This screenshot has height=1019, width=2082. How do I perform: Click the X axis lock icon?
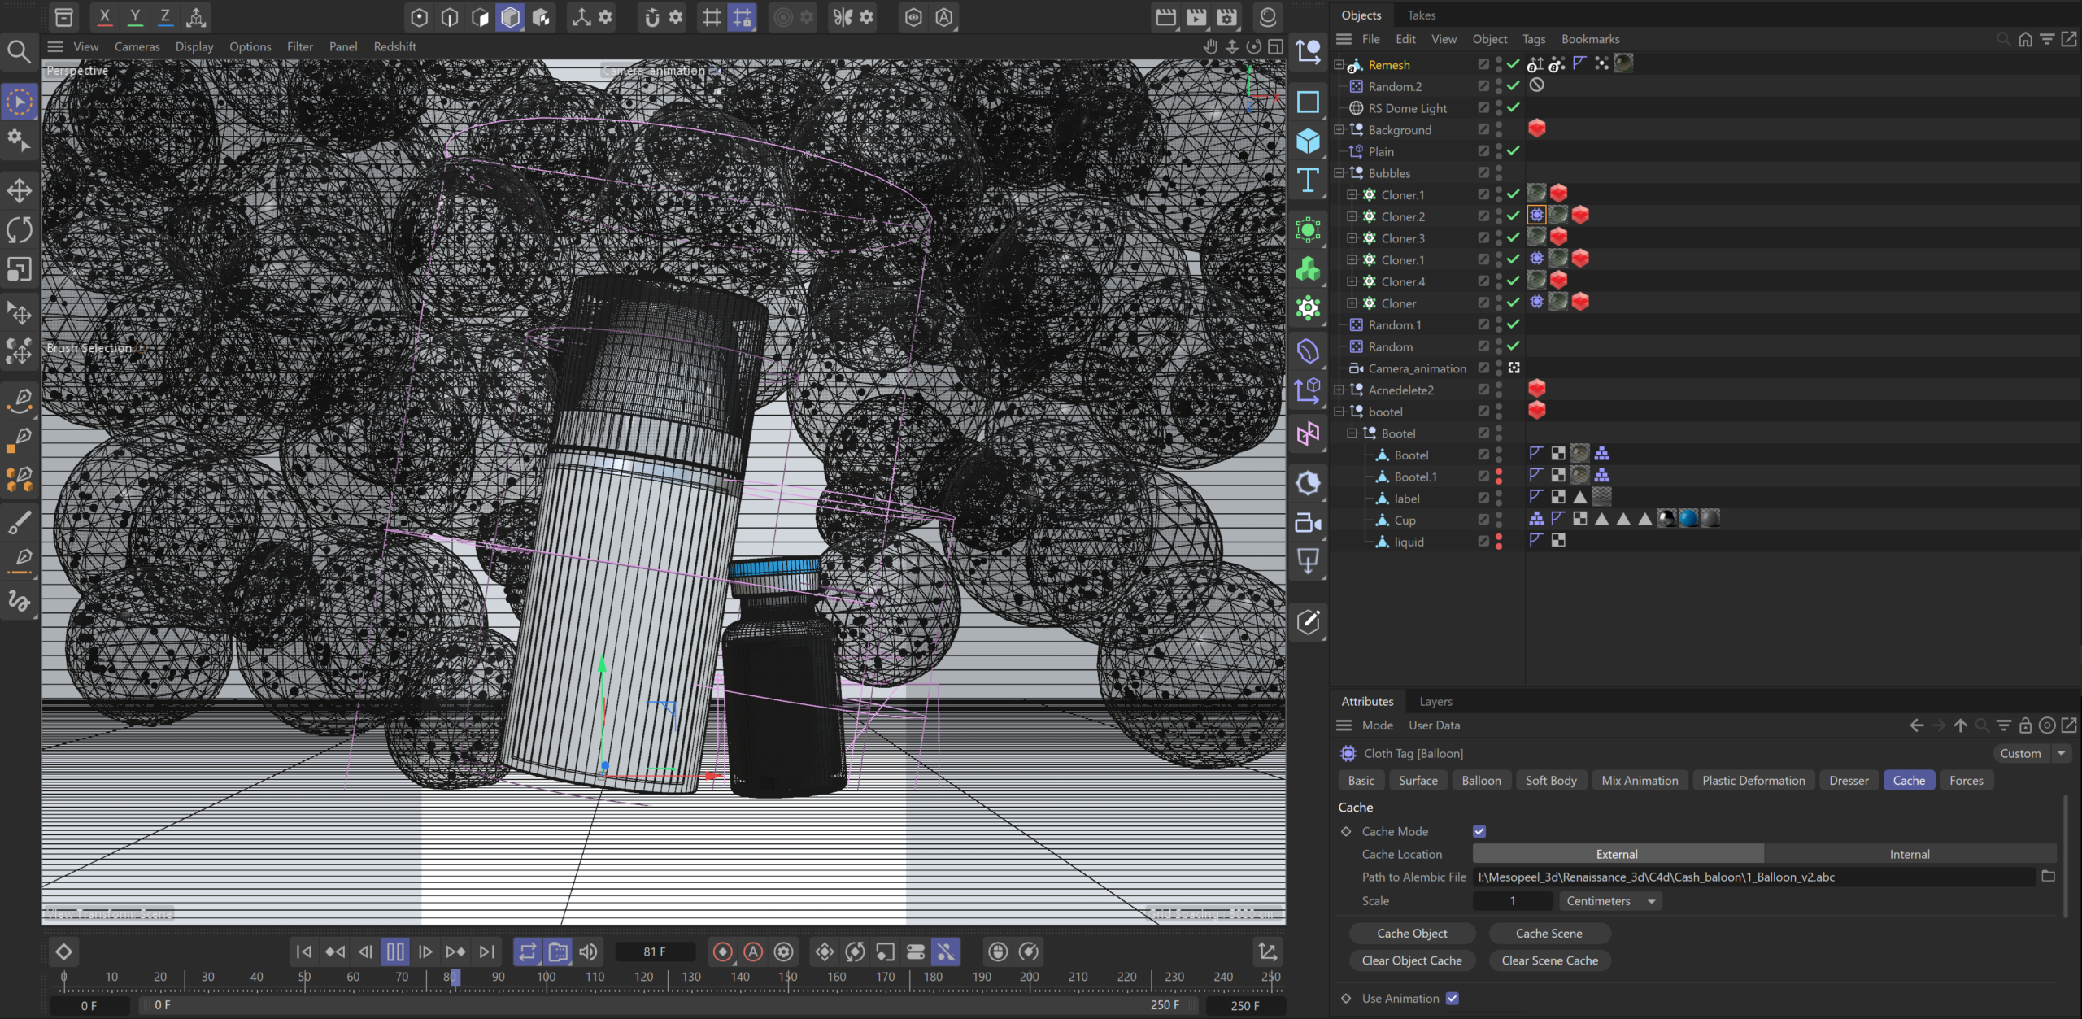[104, 16]
